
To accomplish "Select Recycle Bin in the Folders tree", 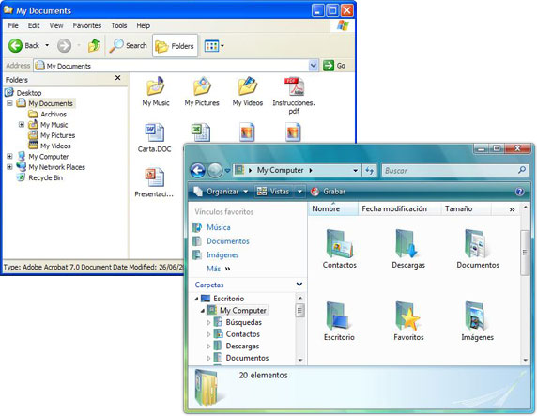I will click(x=46, y=177).
